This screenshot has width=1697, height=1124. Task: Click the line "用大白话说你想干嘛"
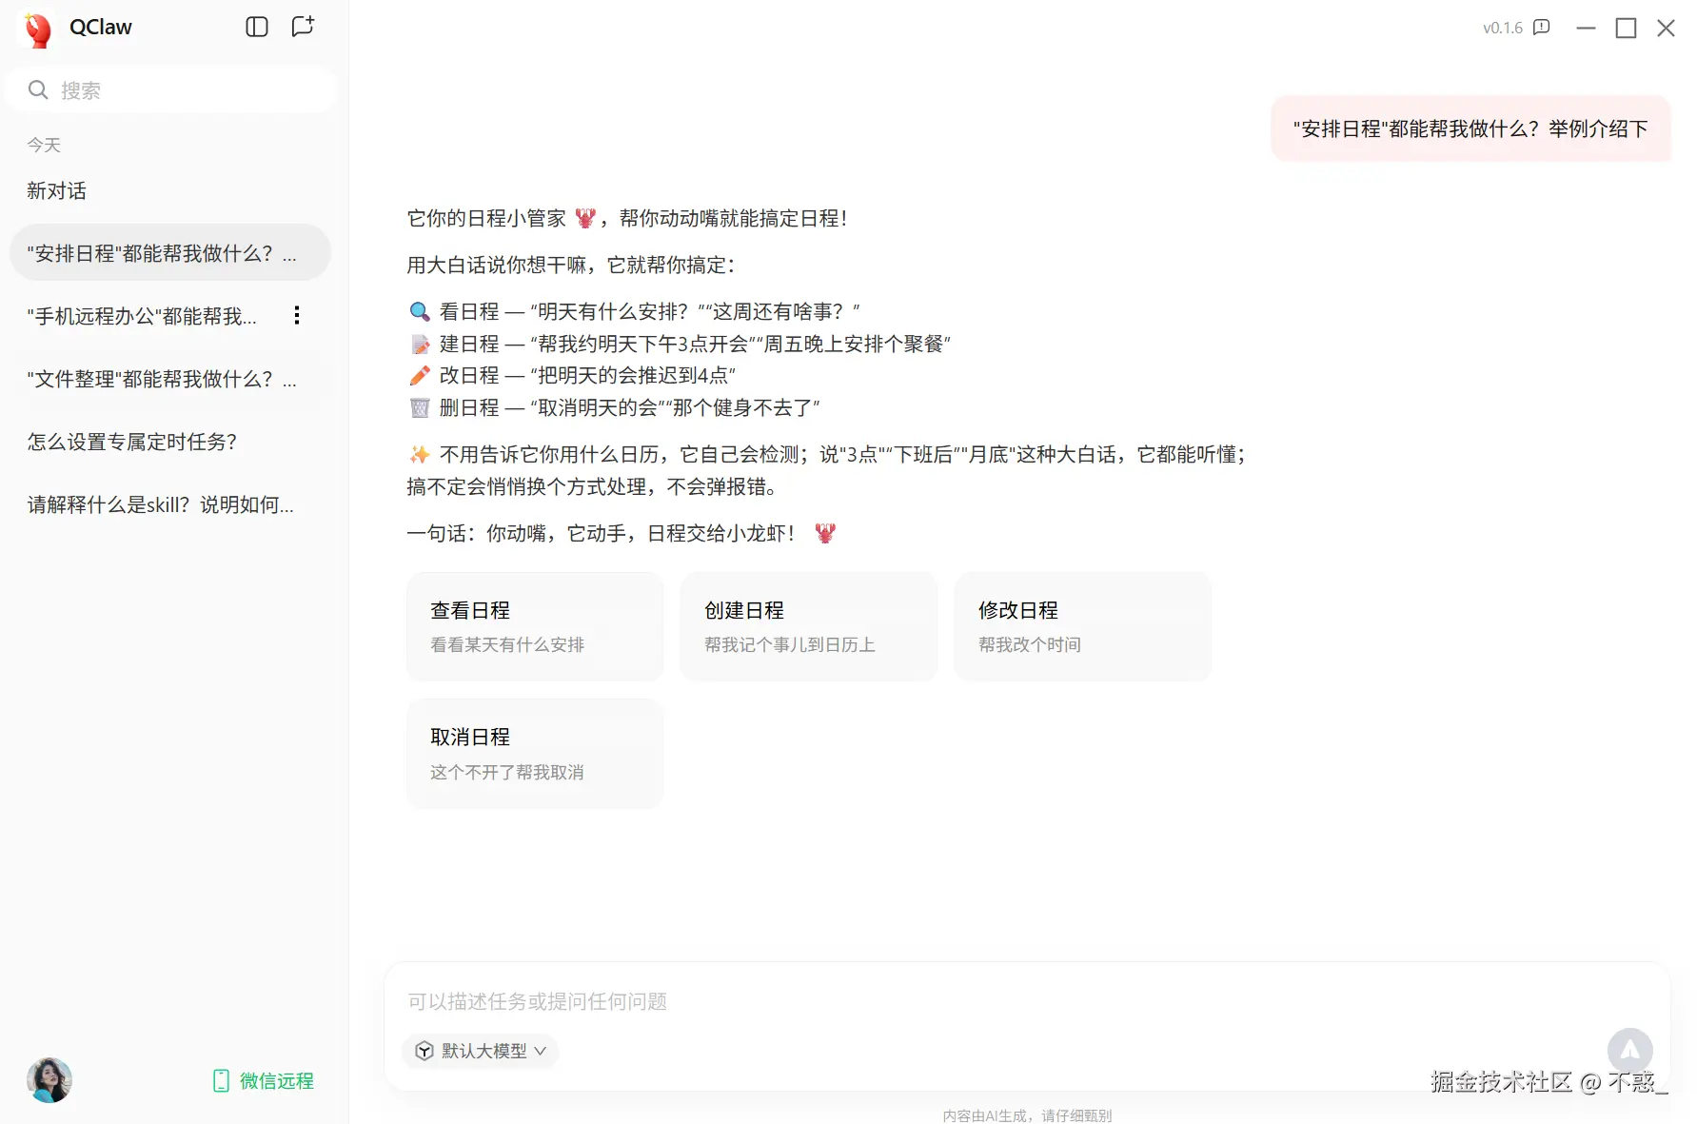571,265
